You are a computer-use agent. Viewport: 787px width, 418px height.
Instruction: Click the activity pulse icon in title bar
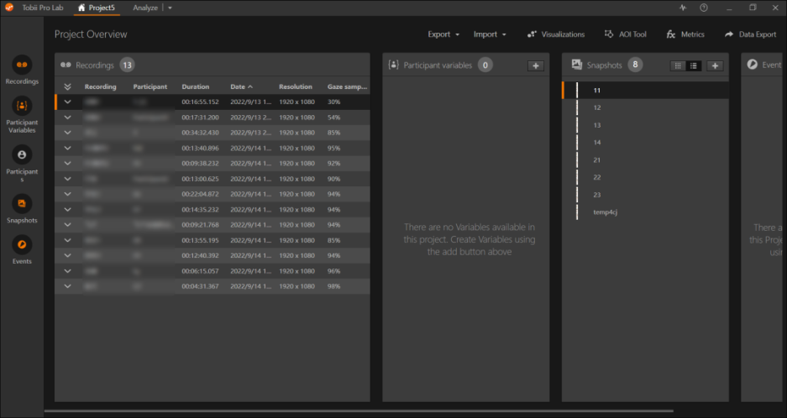(683, 8)
